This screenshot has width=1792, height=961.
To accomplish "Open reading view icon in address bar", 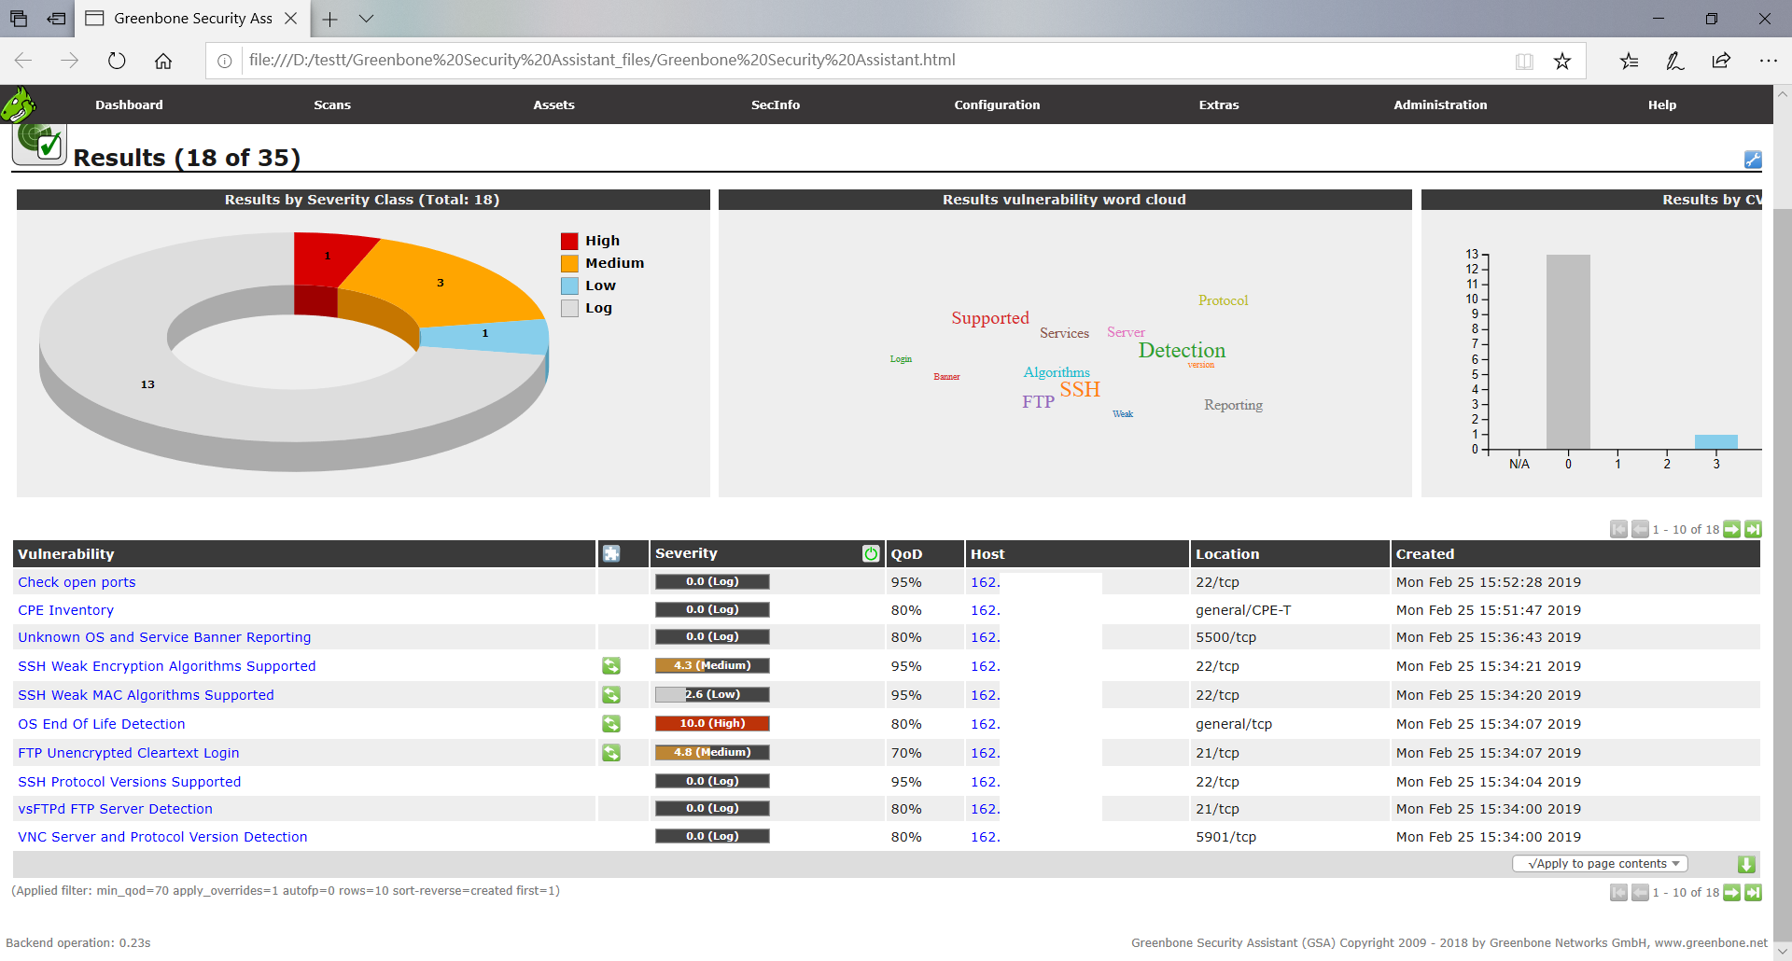I will tap(1524, 61).
